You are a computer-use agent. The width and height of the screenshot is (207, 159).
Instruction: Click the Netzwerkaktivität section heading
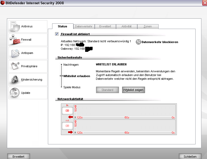point(70,99)
